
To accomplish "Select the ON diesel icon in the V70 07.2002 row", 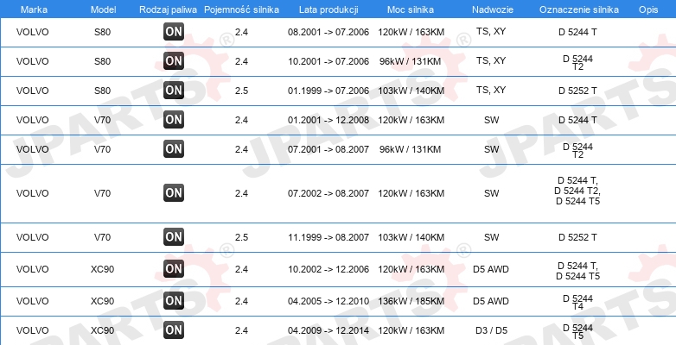I will pyautogui.click(x=174, y=192).
